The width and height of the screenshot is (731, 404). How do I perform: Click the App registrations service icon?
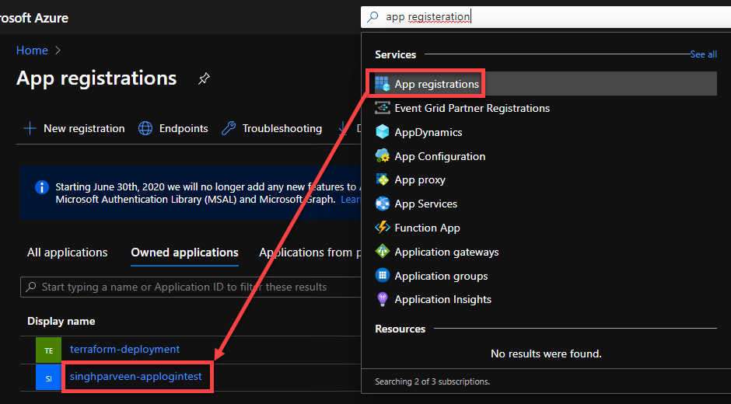click(x=383, y=84)
